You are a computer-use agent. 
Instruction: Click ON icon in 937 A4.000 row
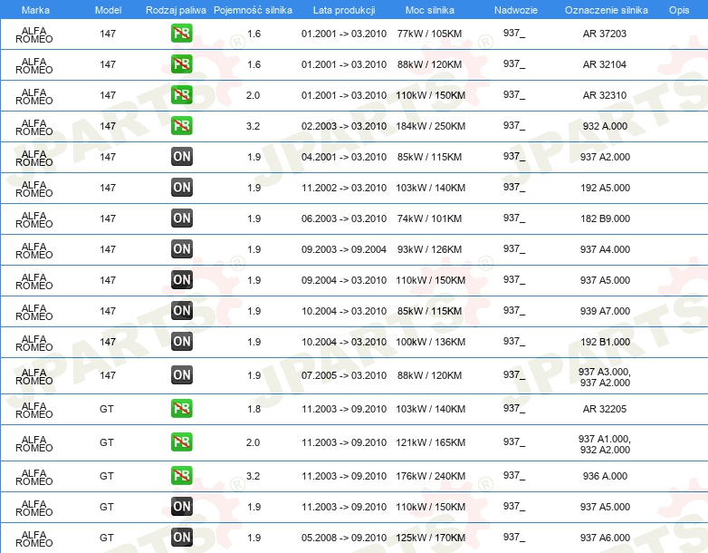pos(181,248)
